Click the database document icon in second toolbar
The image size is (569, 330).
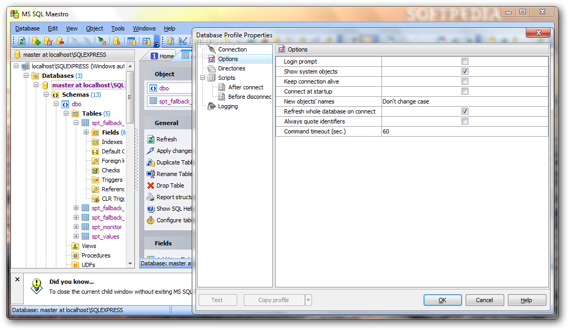click(x=171, y=41)
